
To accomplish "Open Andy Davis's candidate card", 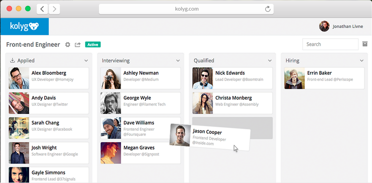I will [x=49, y=103].
